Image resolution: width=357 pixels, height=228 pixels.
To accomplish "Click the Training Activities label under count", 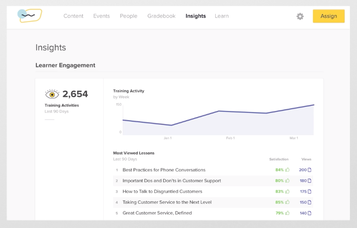I will click(62, 105).
